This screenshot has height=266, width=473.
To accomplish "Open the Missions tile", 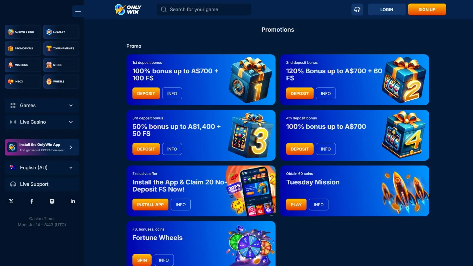I will (23, 65).
